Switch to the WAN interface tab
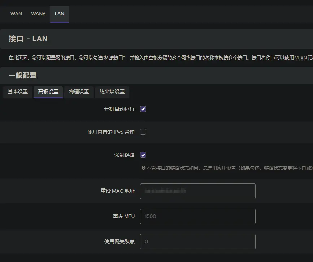The image size is (313, 262). click(16, 14)
